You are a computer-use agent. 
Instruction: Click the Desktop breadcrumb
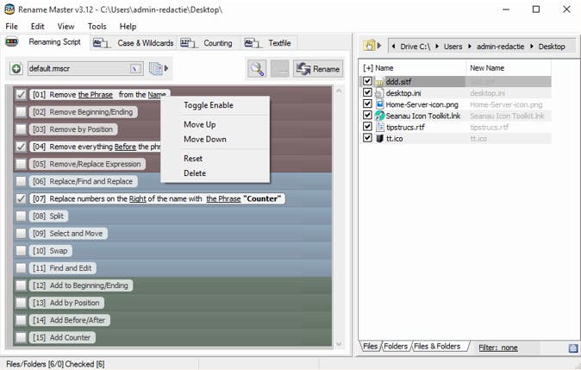pyautogui.click(x=552, y=47)
